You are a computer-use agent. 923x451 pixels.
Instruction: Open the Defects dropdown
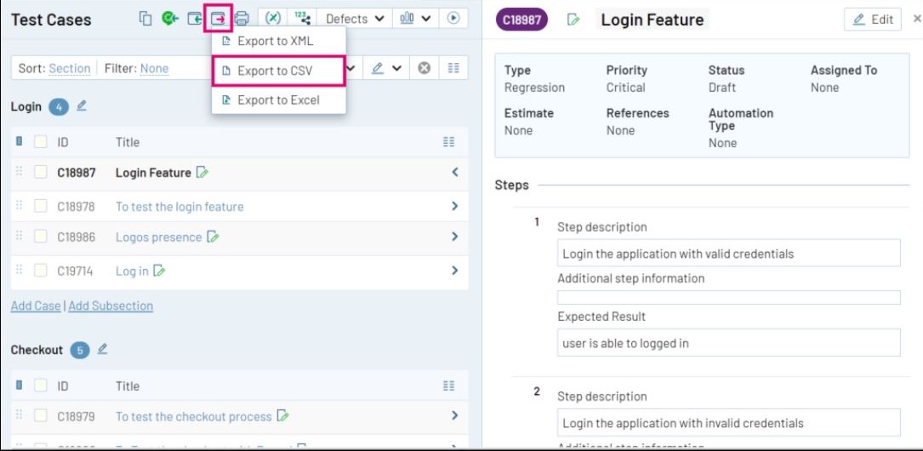click(x=355, y=19)
